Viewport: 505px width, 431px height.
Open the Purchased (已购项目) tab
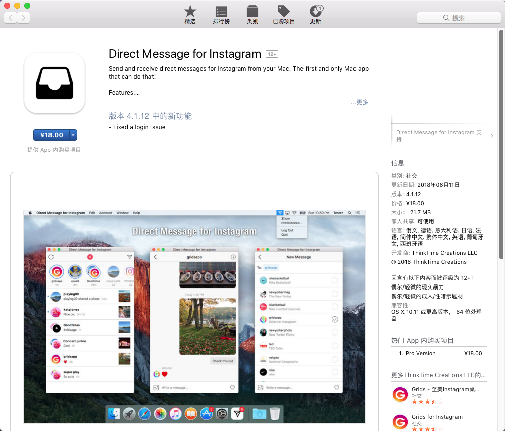(284, 15)
